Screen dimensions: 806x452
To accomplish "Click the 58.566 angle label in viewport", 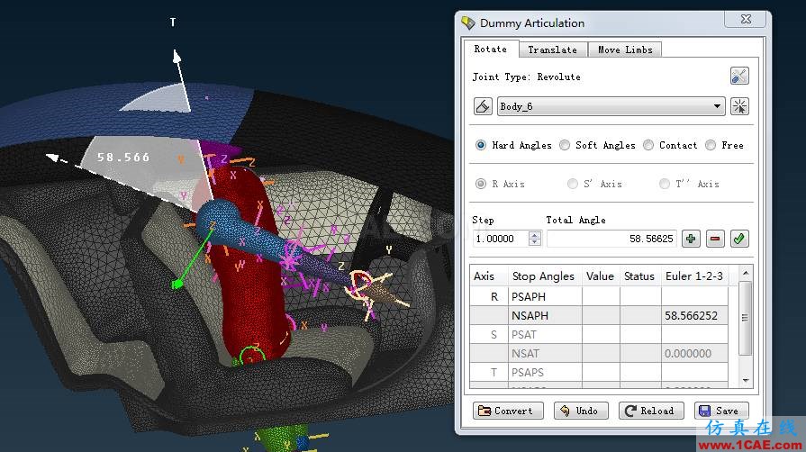I will click(123, 158).
